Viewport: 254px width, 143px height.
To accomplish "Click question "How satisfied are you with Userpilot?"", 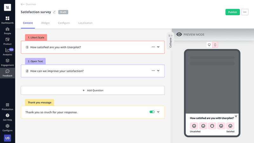I will (56, 47).
